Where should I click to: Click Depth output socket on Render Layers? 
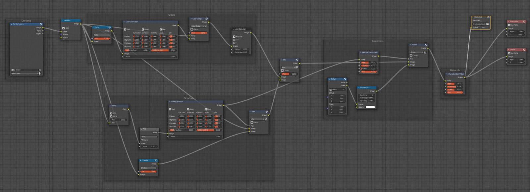tap(43, 34)
